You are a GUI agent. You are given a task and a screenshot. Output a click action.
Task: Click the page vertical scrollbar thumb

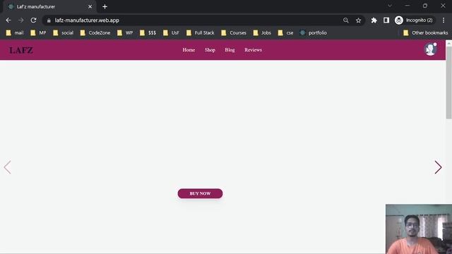pos(449,82)
